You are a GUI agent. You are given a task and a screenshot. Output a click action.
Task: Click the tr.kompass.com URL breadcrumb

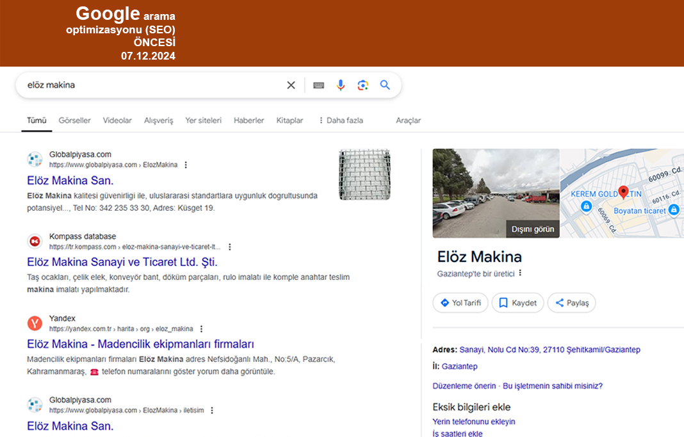pyautogui.click(x=134, y=247)
